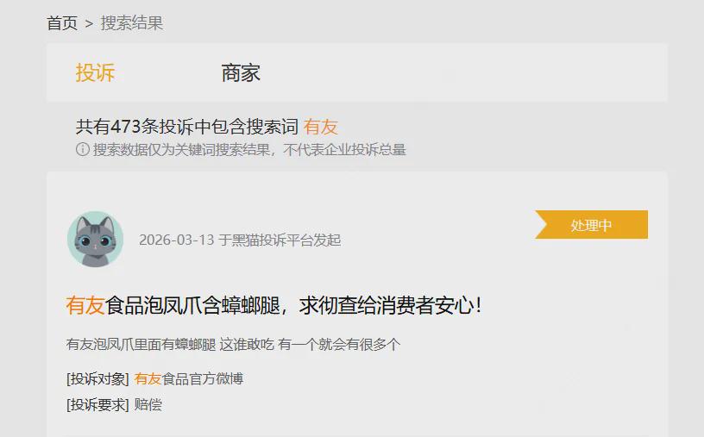Screen dimensions: 704x437
Task: Click the [投诉对象] label
Action: (97, 378)
